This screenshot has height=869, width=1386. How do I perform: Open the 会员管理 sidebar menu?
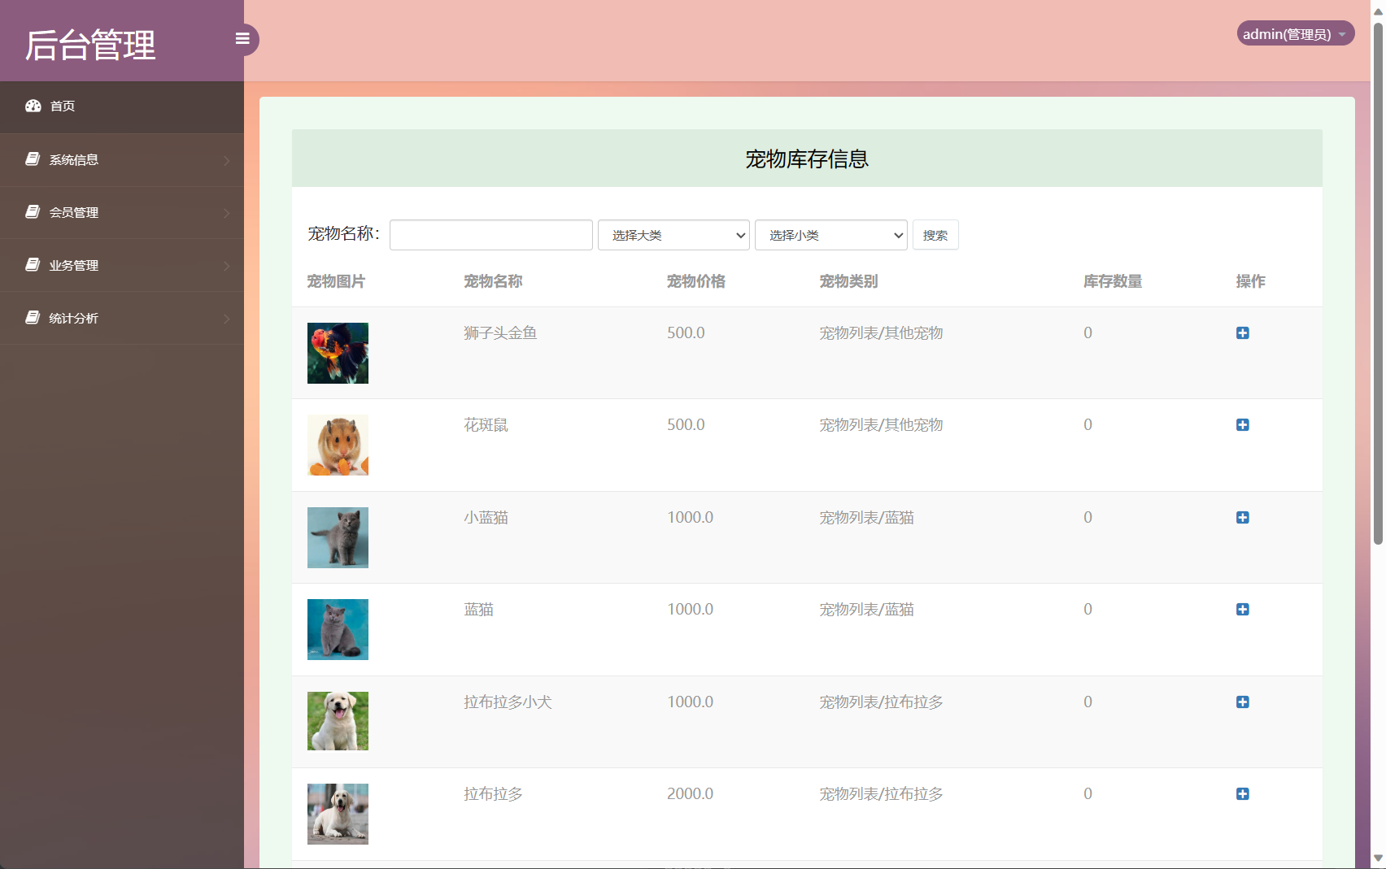click(122, 213)
